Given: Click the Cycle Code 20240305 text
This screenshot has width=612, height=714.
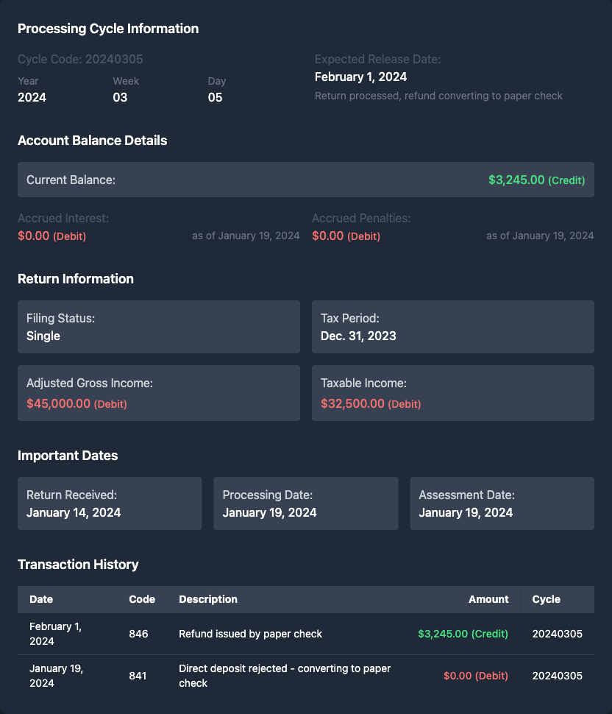Looking at the screenshot, I should [80, 59].
